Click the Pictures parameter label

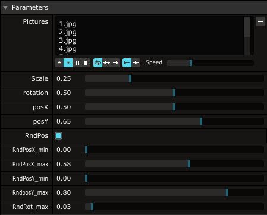[36, 21]
